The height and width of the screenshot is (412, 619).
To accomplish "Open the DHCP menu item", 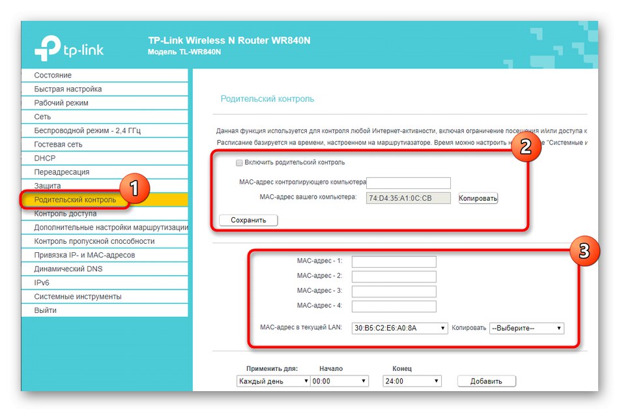I will click(x=105, y=158).
